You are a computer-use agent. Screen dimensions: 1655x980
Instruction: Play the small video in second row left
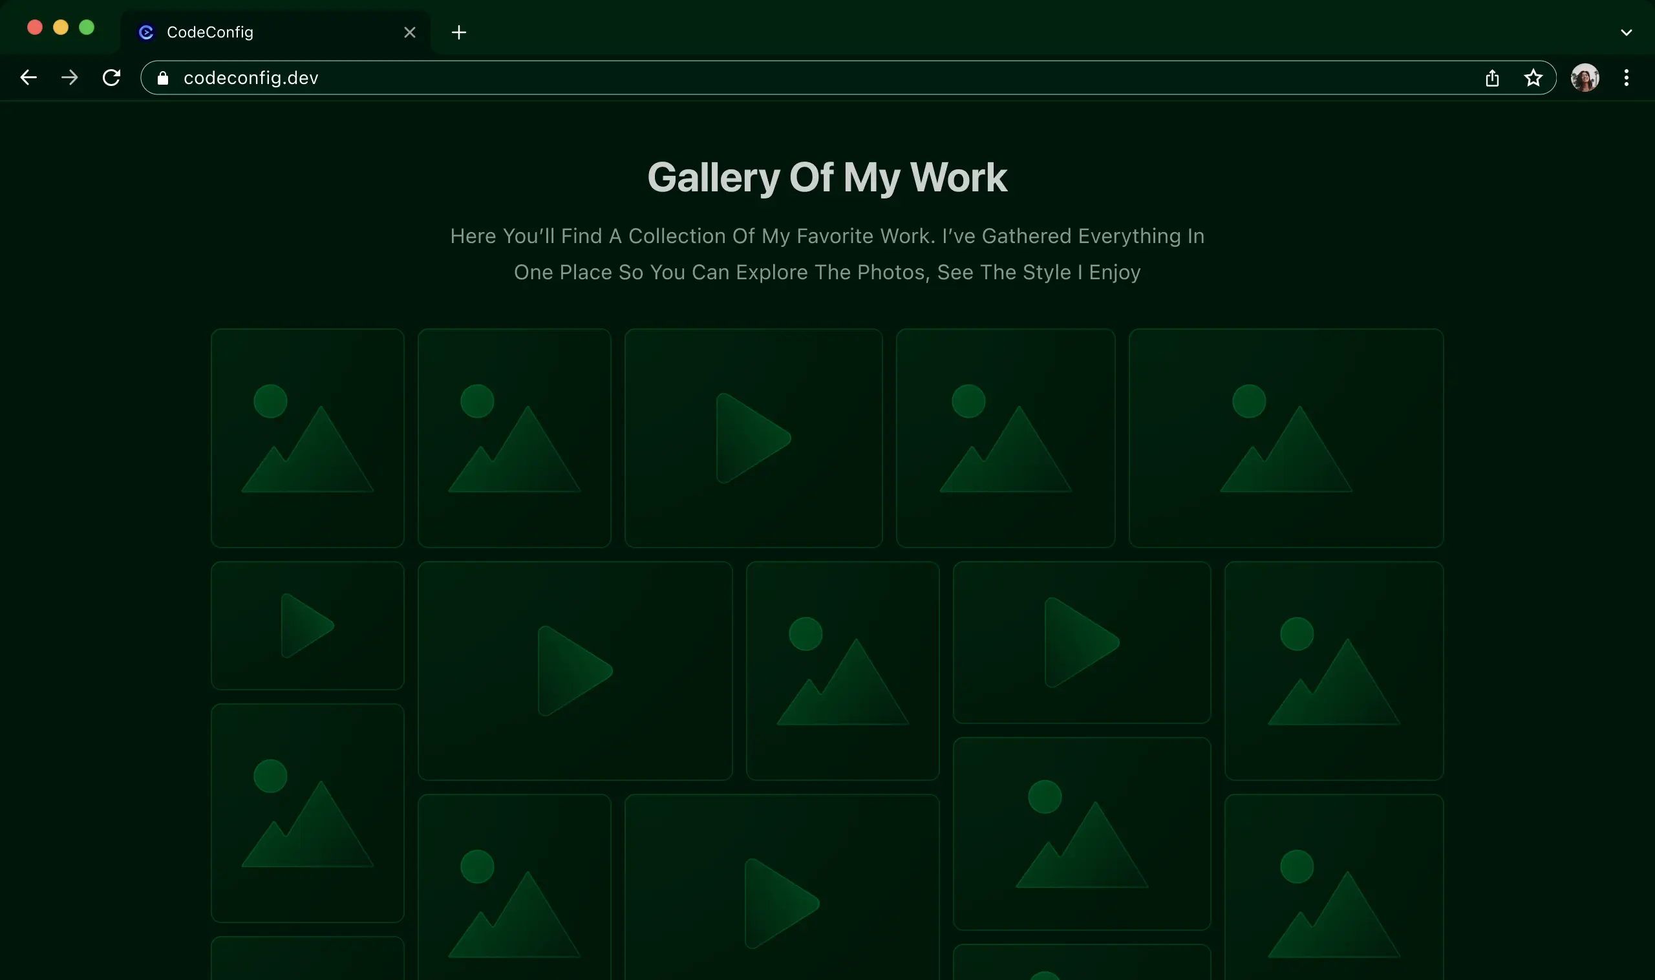point(307,625)
